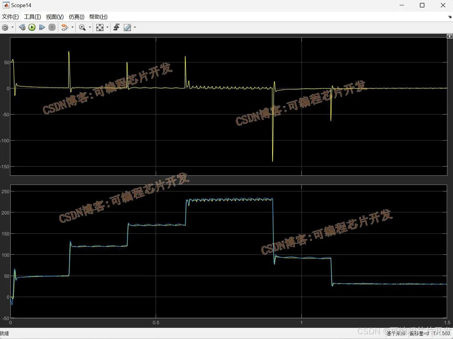Stop the simulation

pyautogui.click(x=52, y=28)
